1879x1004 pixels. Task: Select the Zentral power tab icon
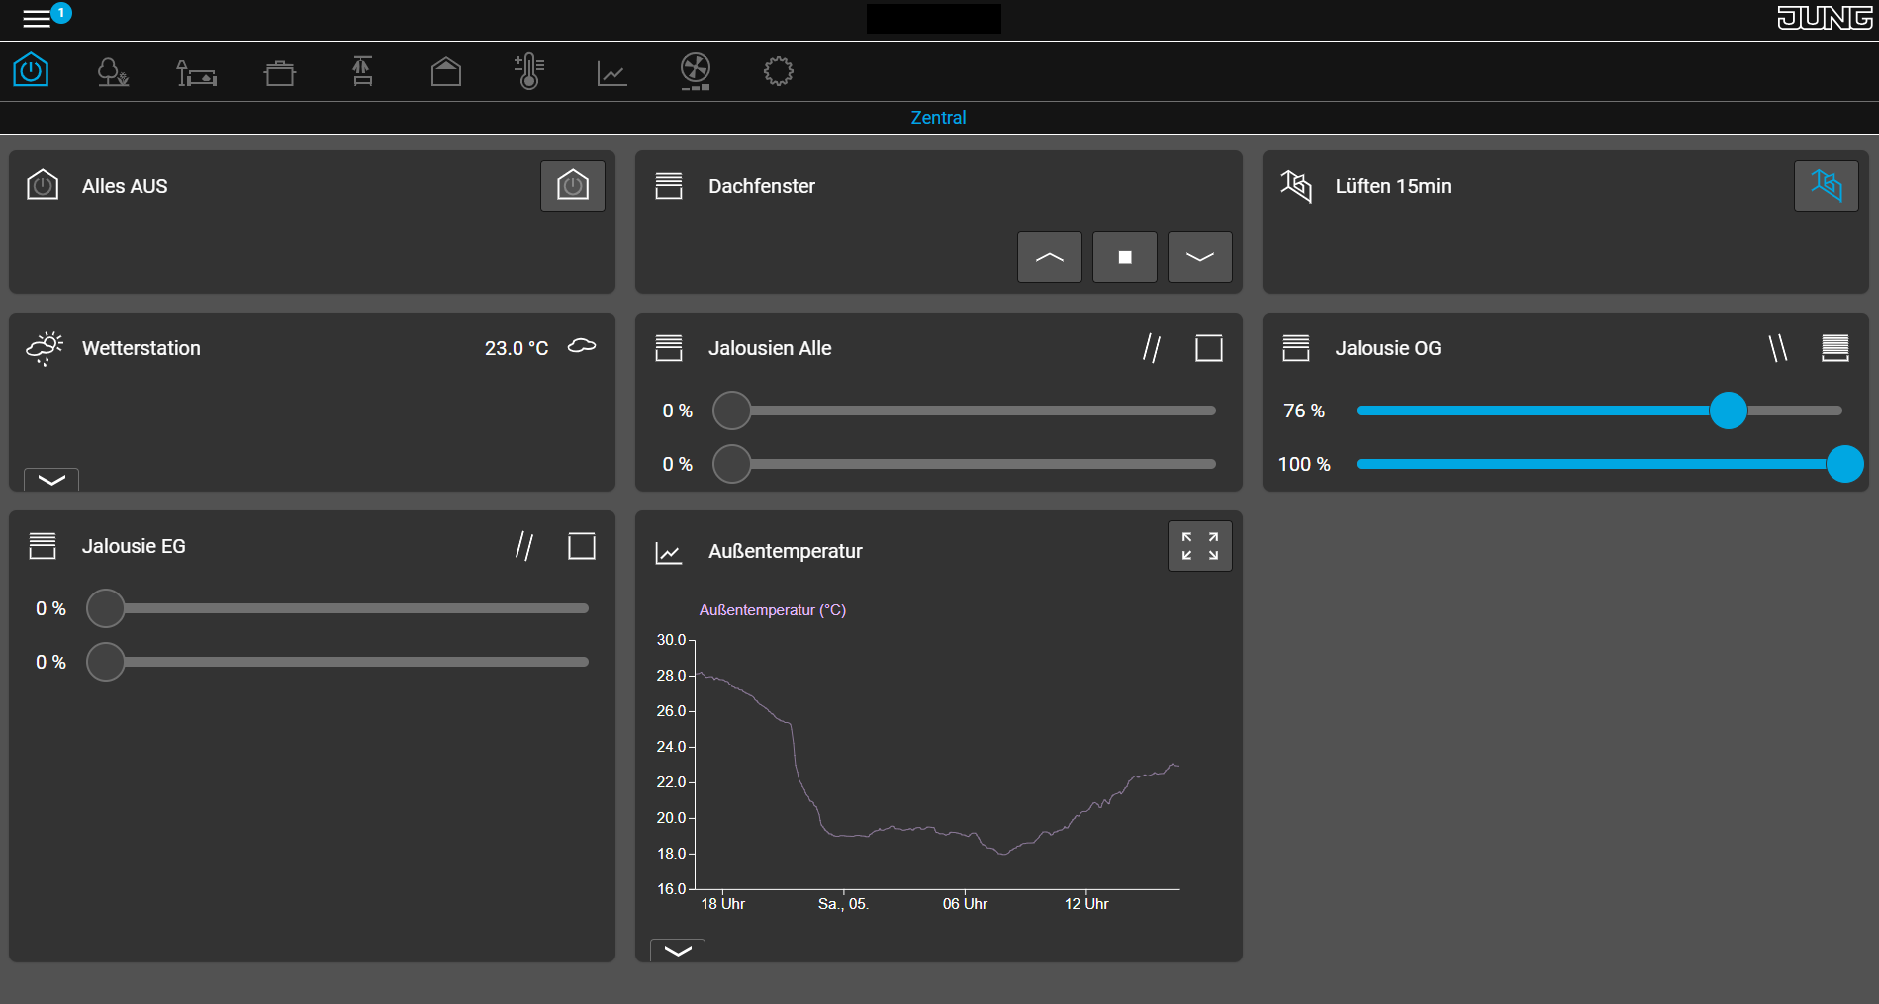click(31, 71)
